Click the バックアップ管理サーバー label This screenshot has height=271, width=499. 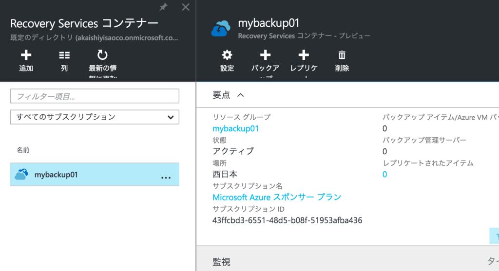(424, 140)
